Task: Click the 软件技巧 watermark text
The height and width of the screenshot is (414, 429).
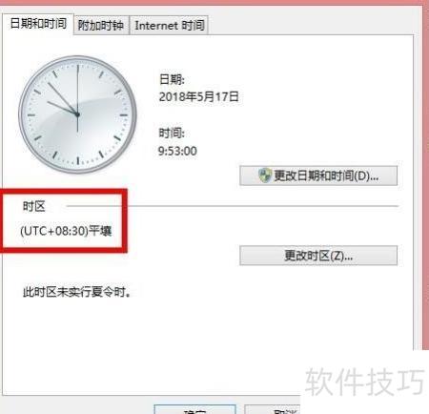Action: click(365, 381)
